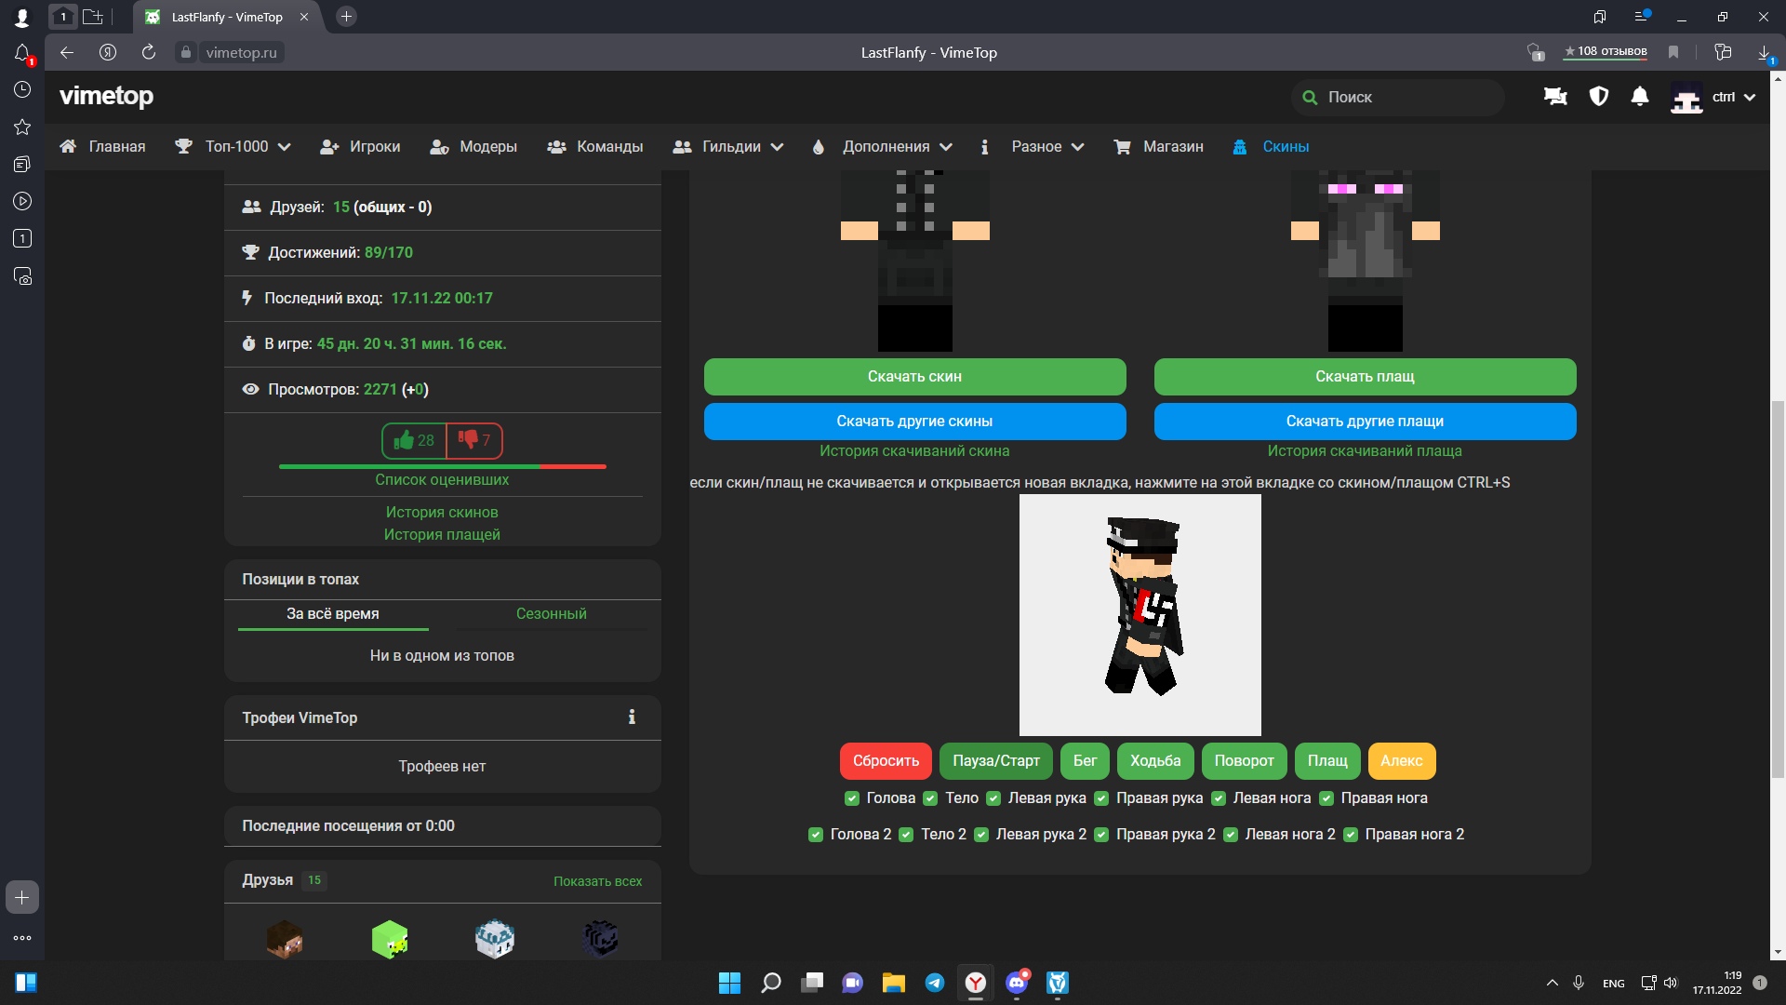
Task: Open Telegram from the taskbar
Action: click(934, 983)
